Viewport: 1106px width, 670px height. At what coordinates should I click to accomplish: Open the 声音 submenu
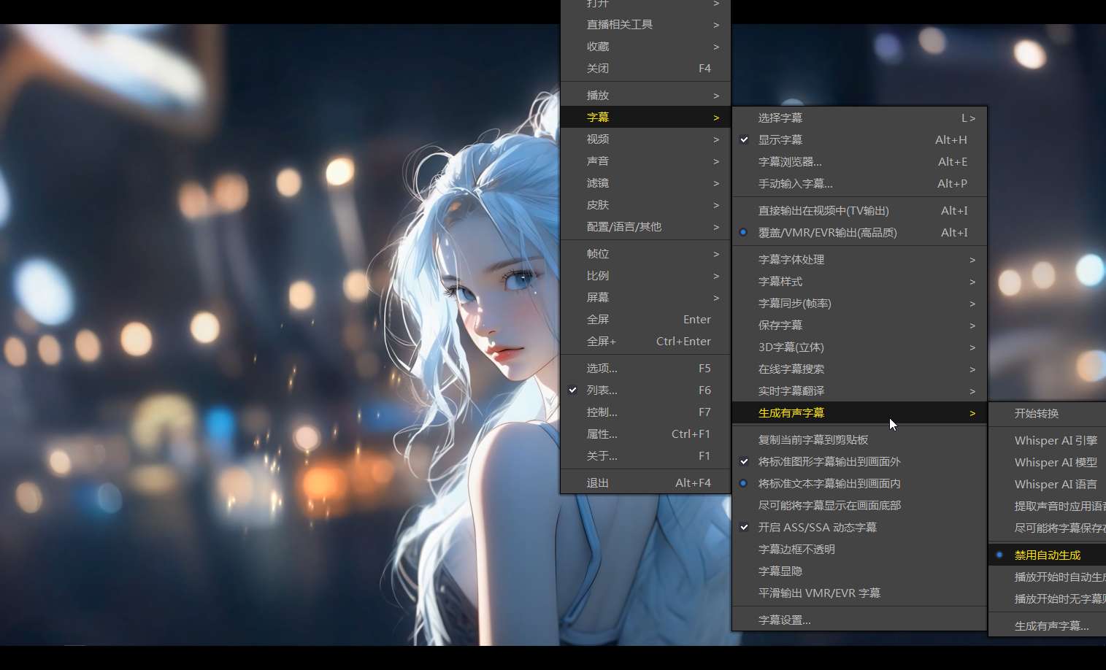[x=645, y=161]
